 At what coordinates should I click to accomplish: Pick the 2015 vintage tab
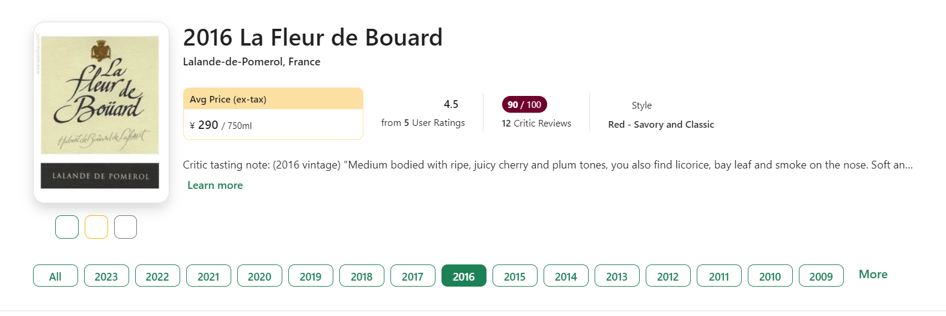515,276
